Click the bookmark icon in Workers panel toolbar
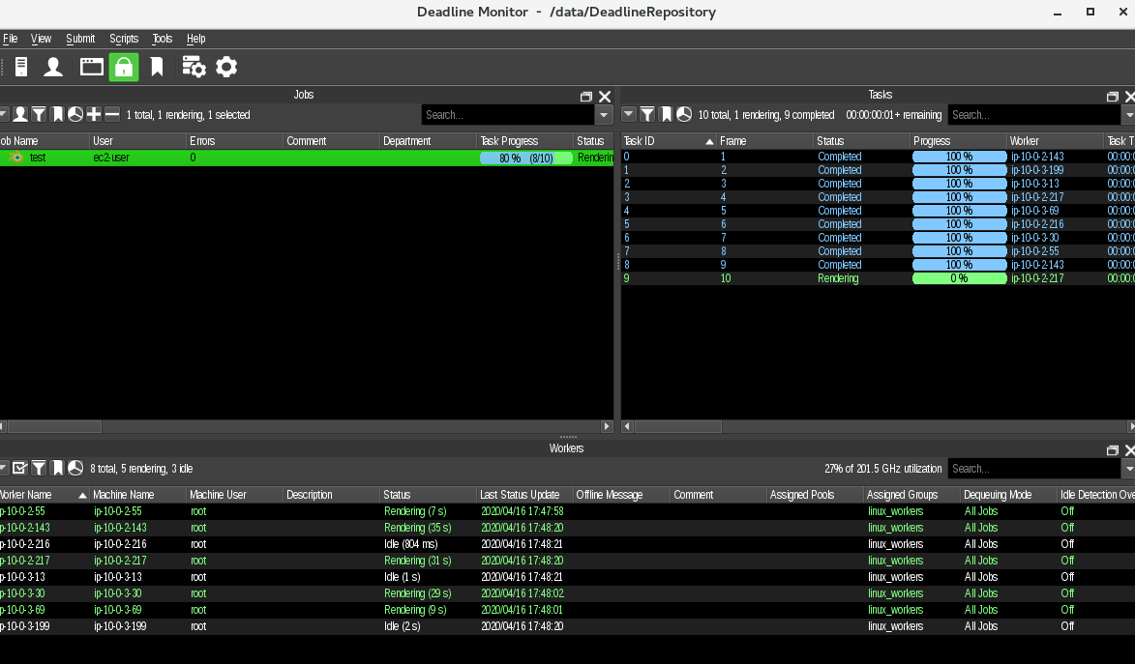The image size is (1135, 664). tap(57, 469)
